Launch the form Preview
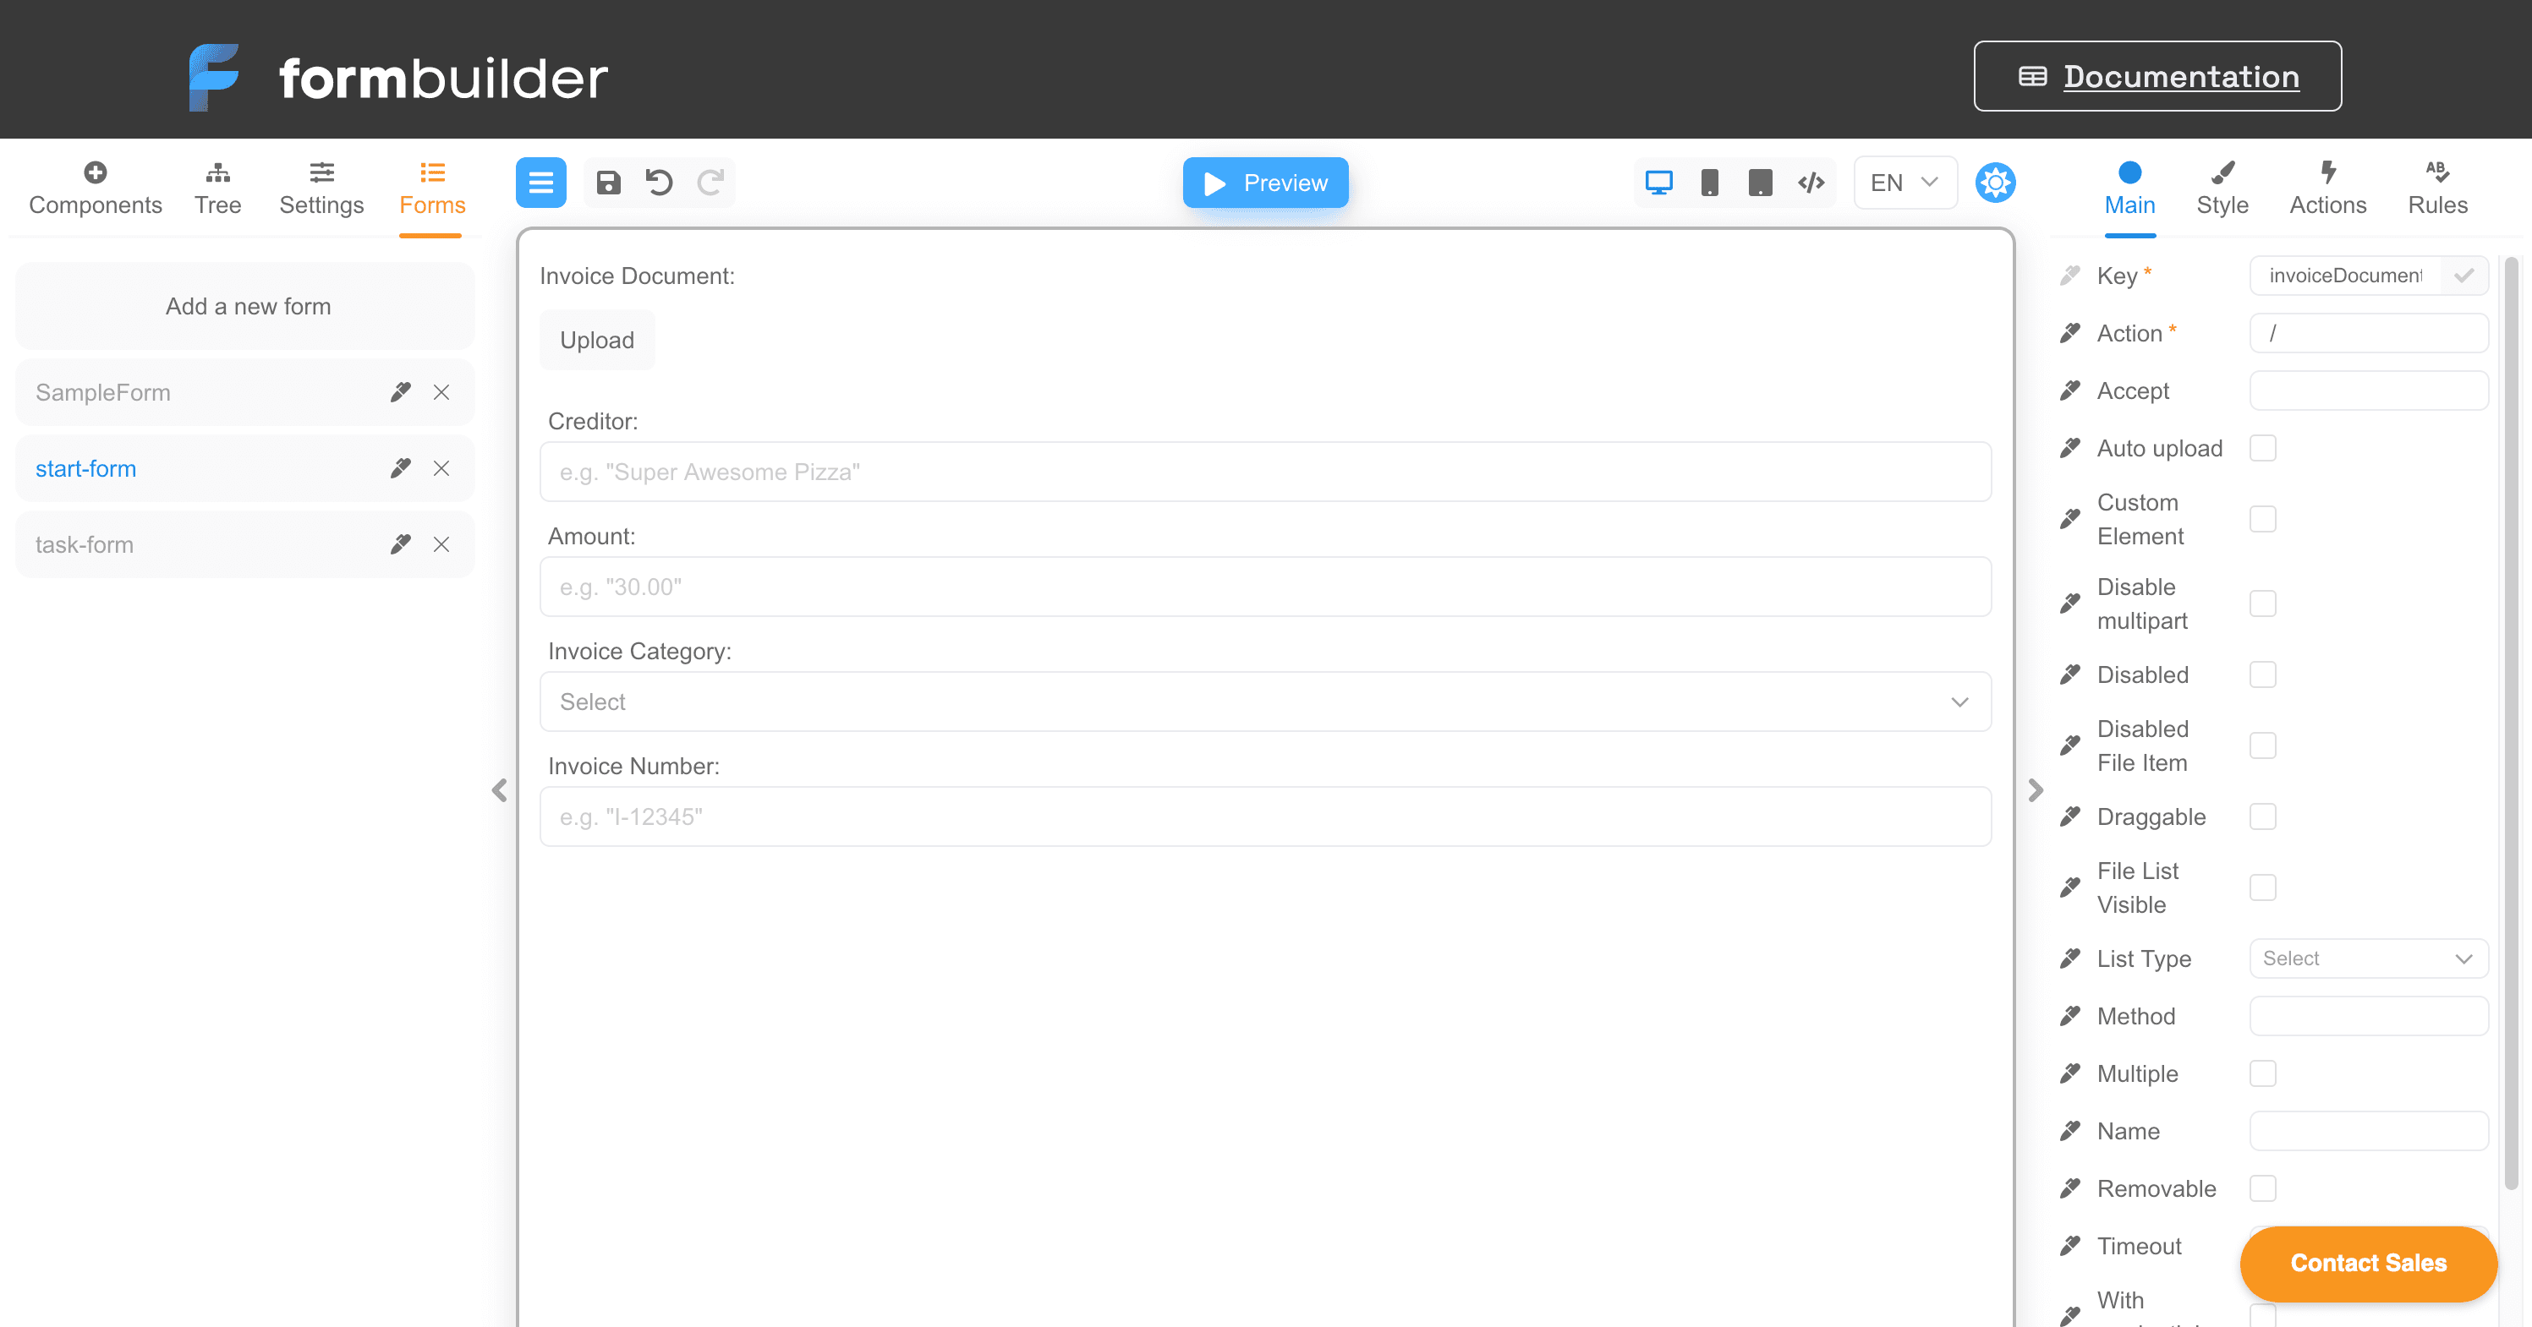This screenshot has width=2532, height=1327. pyautogui.click(x=1265, y=183)
